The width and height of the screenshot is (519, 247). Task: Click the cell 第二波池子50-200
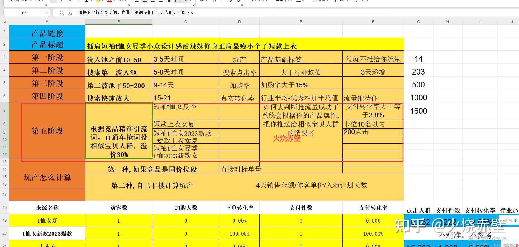pos(119,83)
